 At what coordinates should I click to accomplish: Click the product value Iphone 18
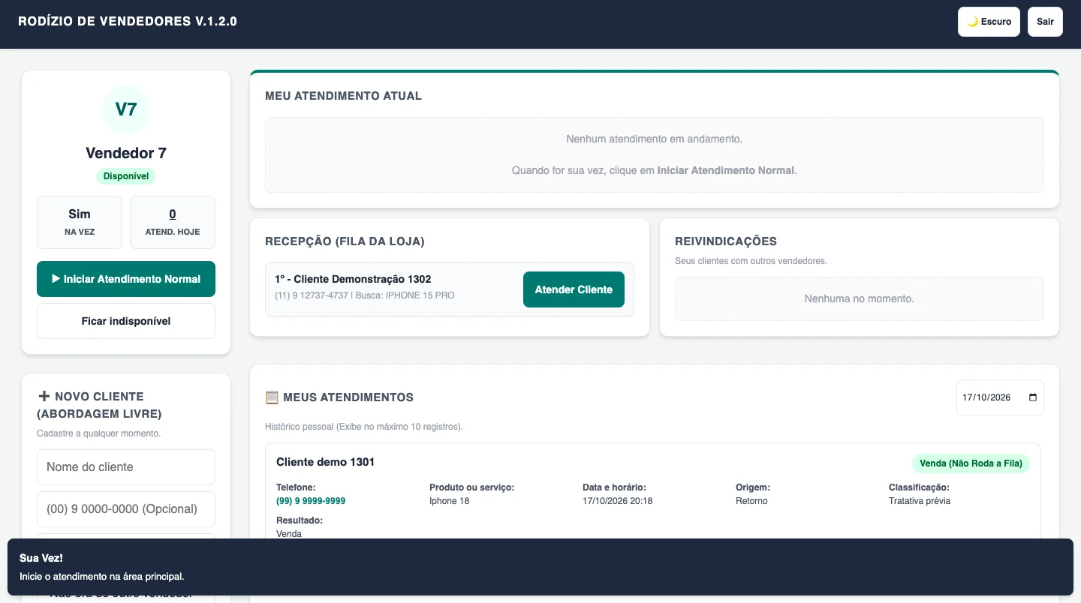tap(449, 501)
